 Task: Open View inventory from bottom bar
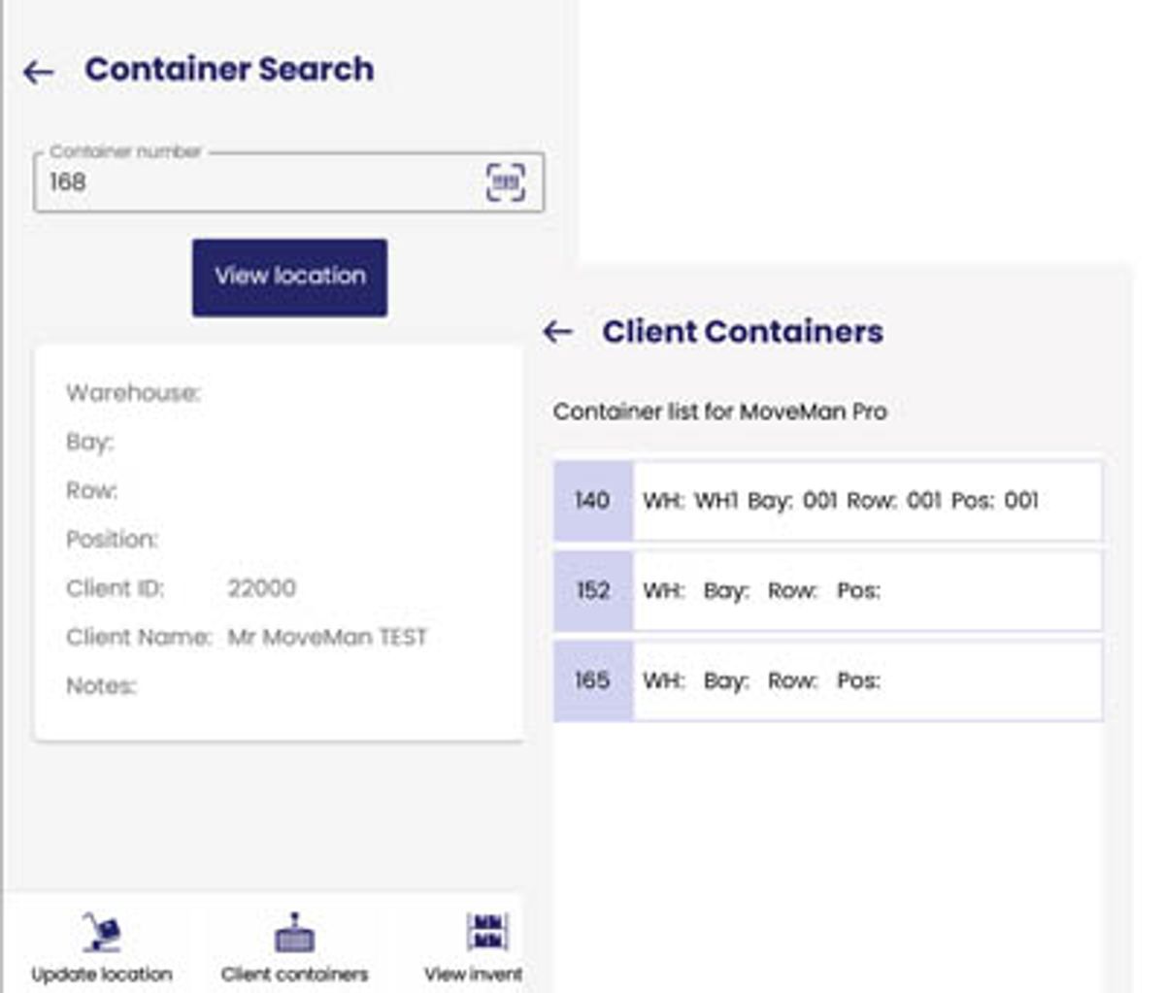(476, 946)
